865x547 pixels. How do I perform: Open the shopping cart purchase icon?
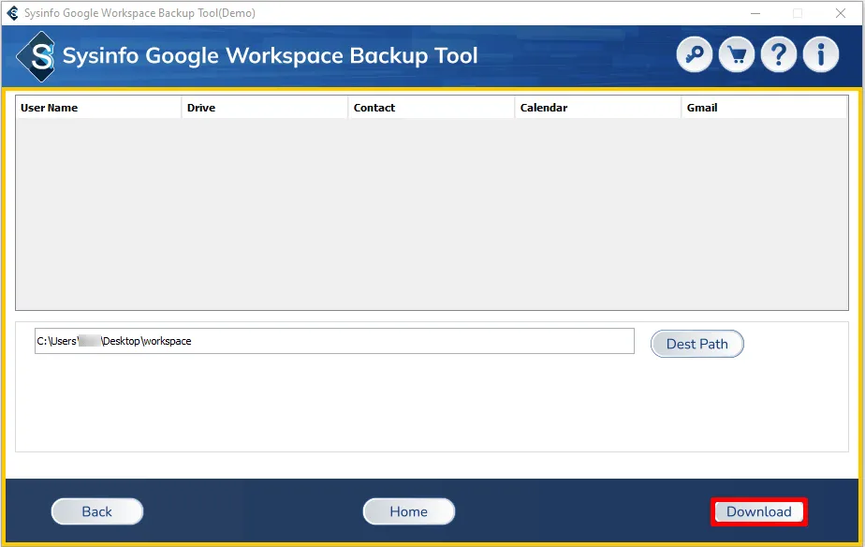[x=737, y=55]
